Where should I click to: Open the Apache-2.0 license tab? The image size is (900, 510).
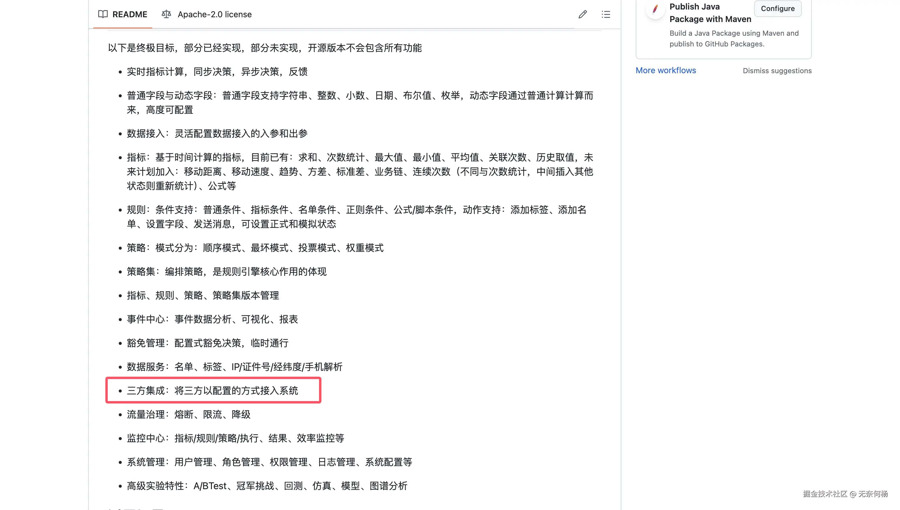tap(207, 14)
